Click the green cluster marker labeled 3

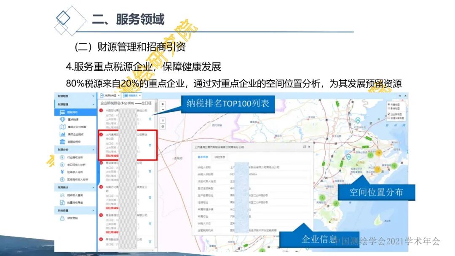pos(322,198)
